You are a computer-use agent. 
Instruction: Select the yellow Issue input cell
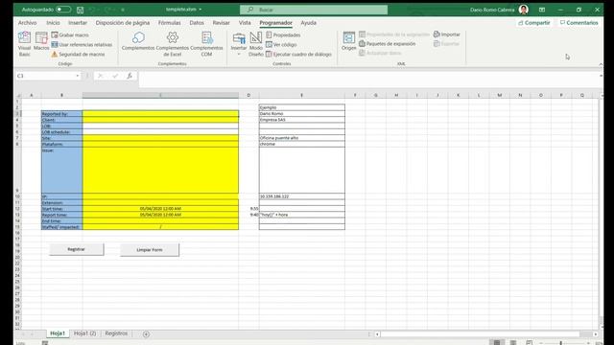160,170
